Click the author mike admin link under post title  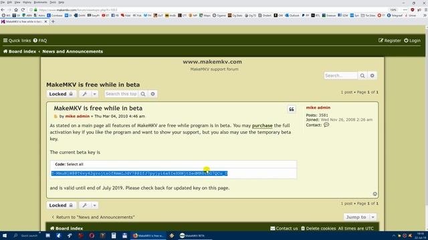click(78, 116)
